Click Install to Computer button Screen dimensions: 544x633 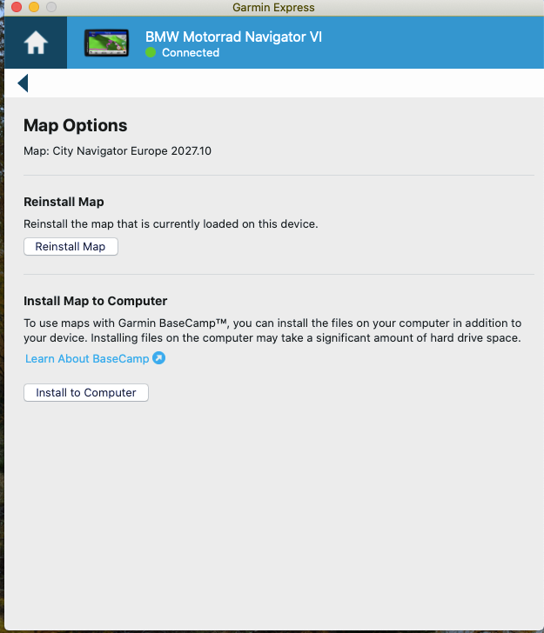tap(86, 392)
